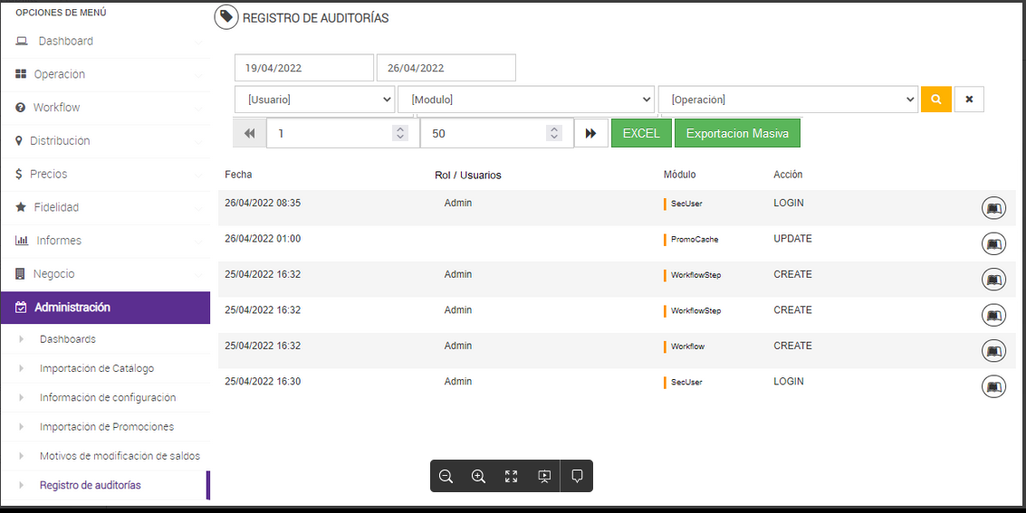Open the Operación dropdown filter
1026x513 pixels.
(x=789, y=100)
